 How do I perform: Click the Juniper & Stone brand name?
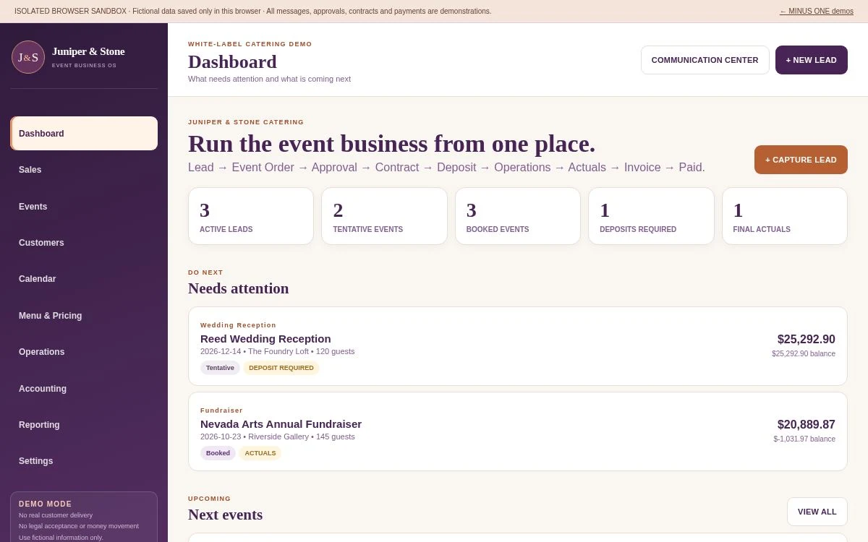click(x=88, y=51)
